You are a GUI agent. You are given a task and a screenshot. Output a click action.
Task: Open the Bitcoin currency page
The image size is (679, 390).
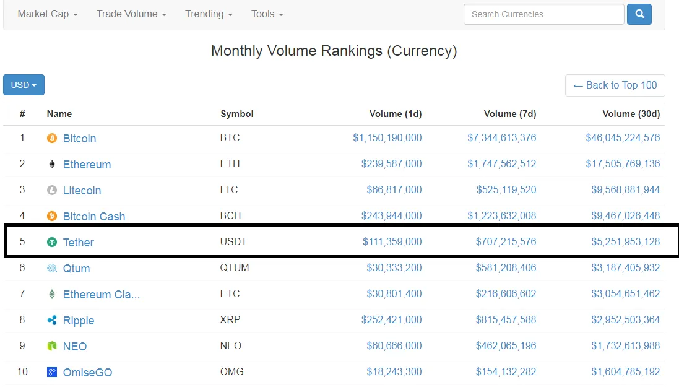point(79,139)
